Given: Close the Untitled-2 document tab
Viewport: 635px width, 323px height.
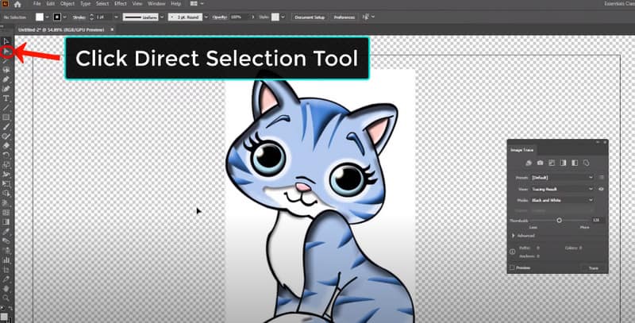Looking at the screenshot, I should point(112,29).
